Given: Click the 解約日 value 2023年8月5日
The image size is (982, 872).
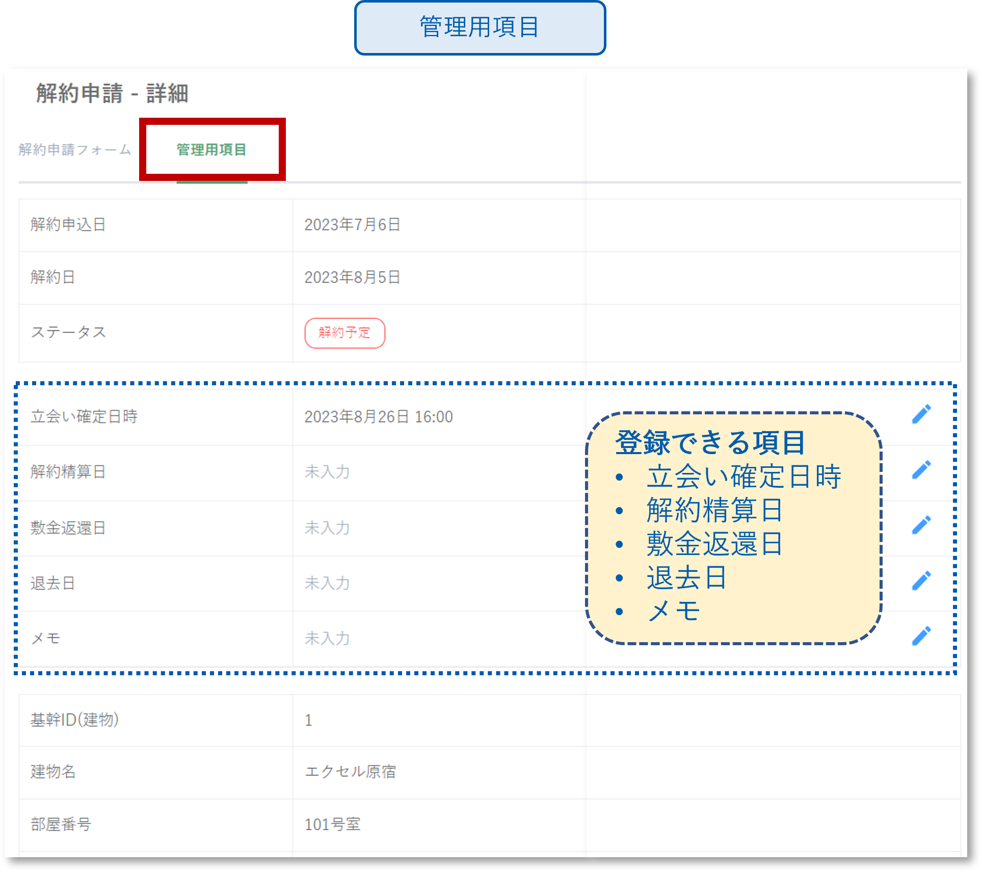Looking at the screenshot, I should click(x=352, y=277).
